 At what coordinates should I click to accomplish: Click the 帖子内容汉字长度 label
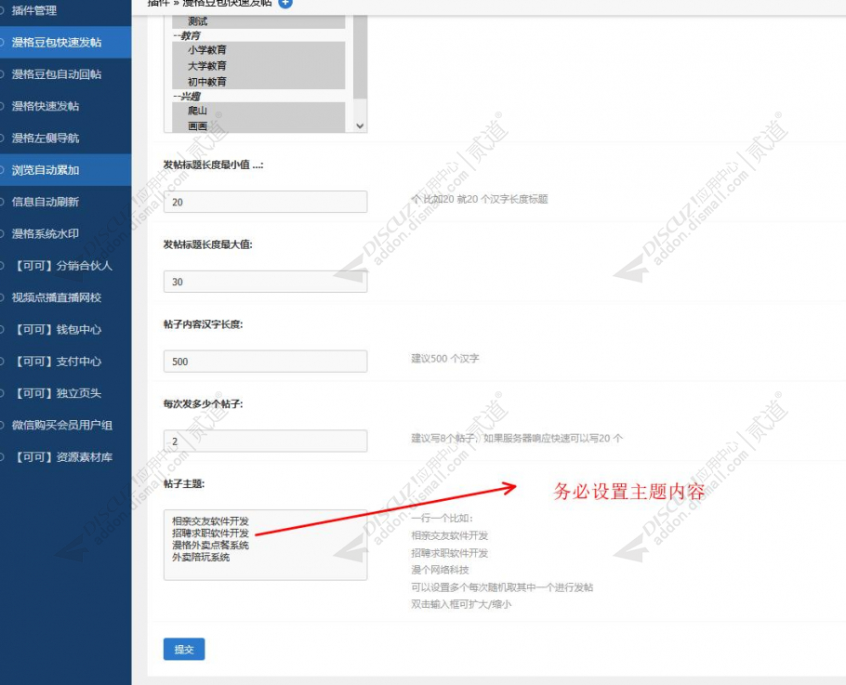point(203,324)
